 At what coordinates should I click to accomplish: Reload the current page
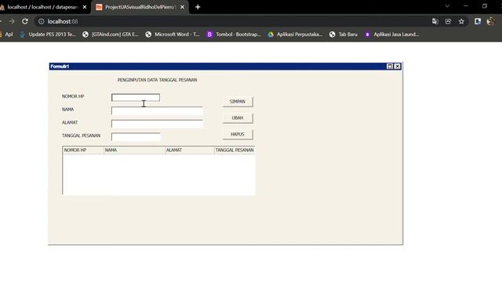[x=24, y=21]
